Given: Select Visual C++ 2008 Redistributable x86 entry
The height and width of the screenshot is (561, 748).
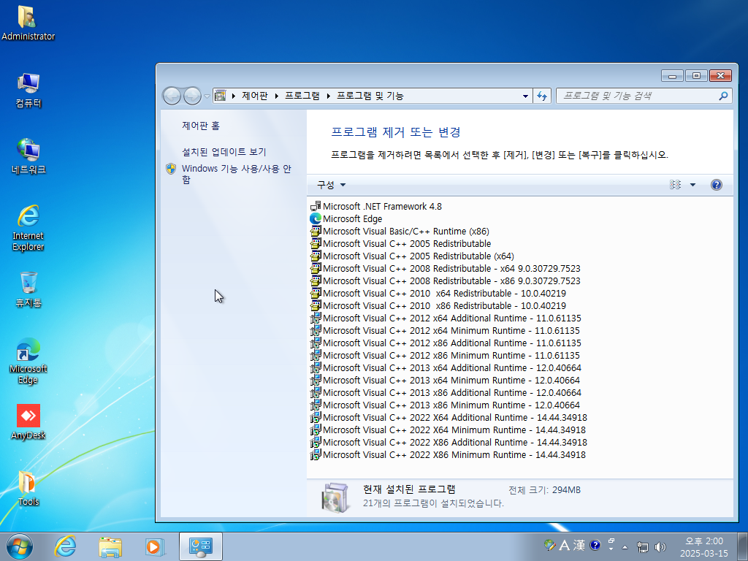Looking at the screenshot, I should pyautogui.click(x=445, y=281).
